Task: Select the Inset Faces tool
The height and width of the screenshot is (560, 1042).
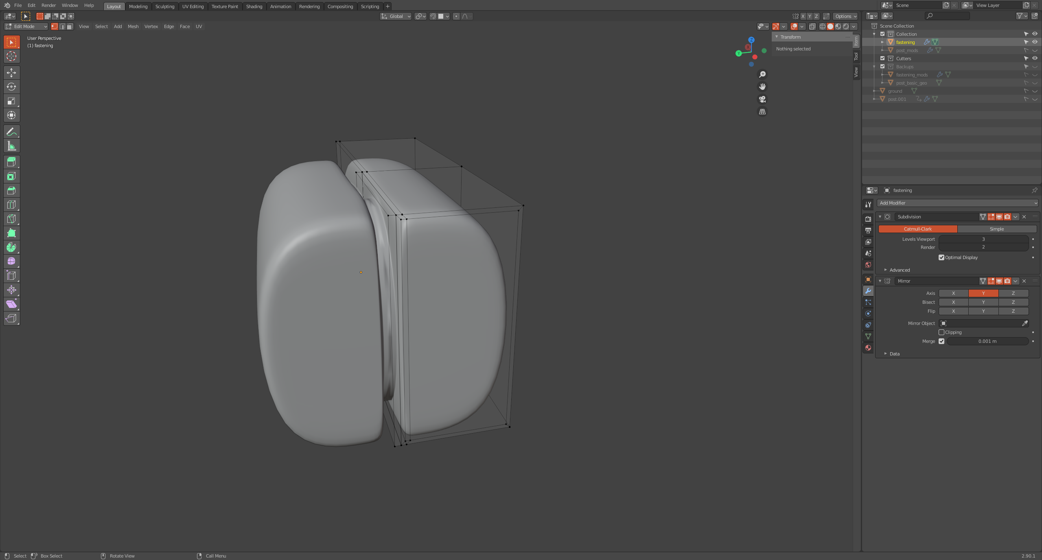Action: point(11,176)
